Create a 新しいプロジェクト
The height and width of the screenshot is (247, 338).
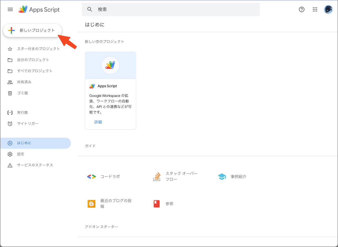[32, 30]
